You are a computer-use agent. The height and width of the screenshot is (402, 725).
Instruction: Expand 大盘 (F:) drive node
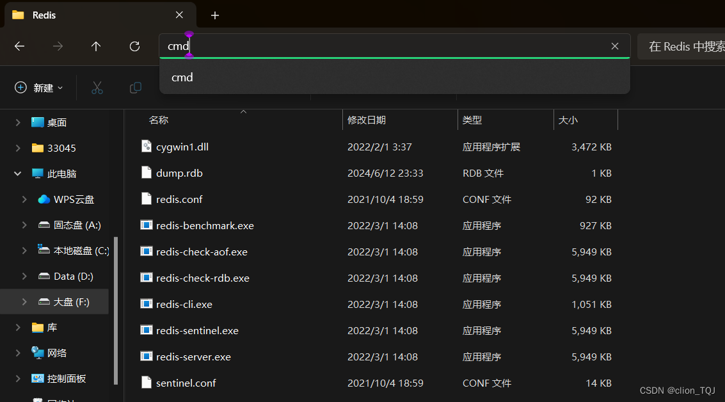tap(24, 302)
